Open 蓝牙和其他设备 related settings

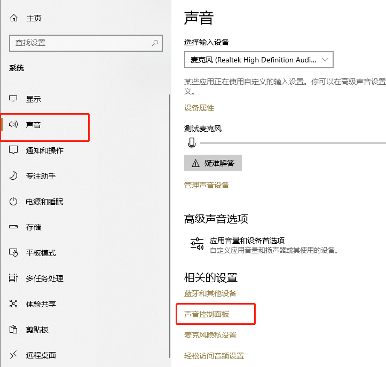click(210, 293)
